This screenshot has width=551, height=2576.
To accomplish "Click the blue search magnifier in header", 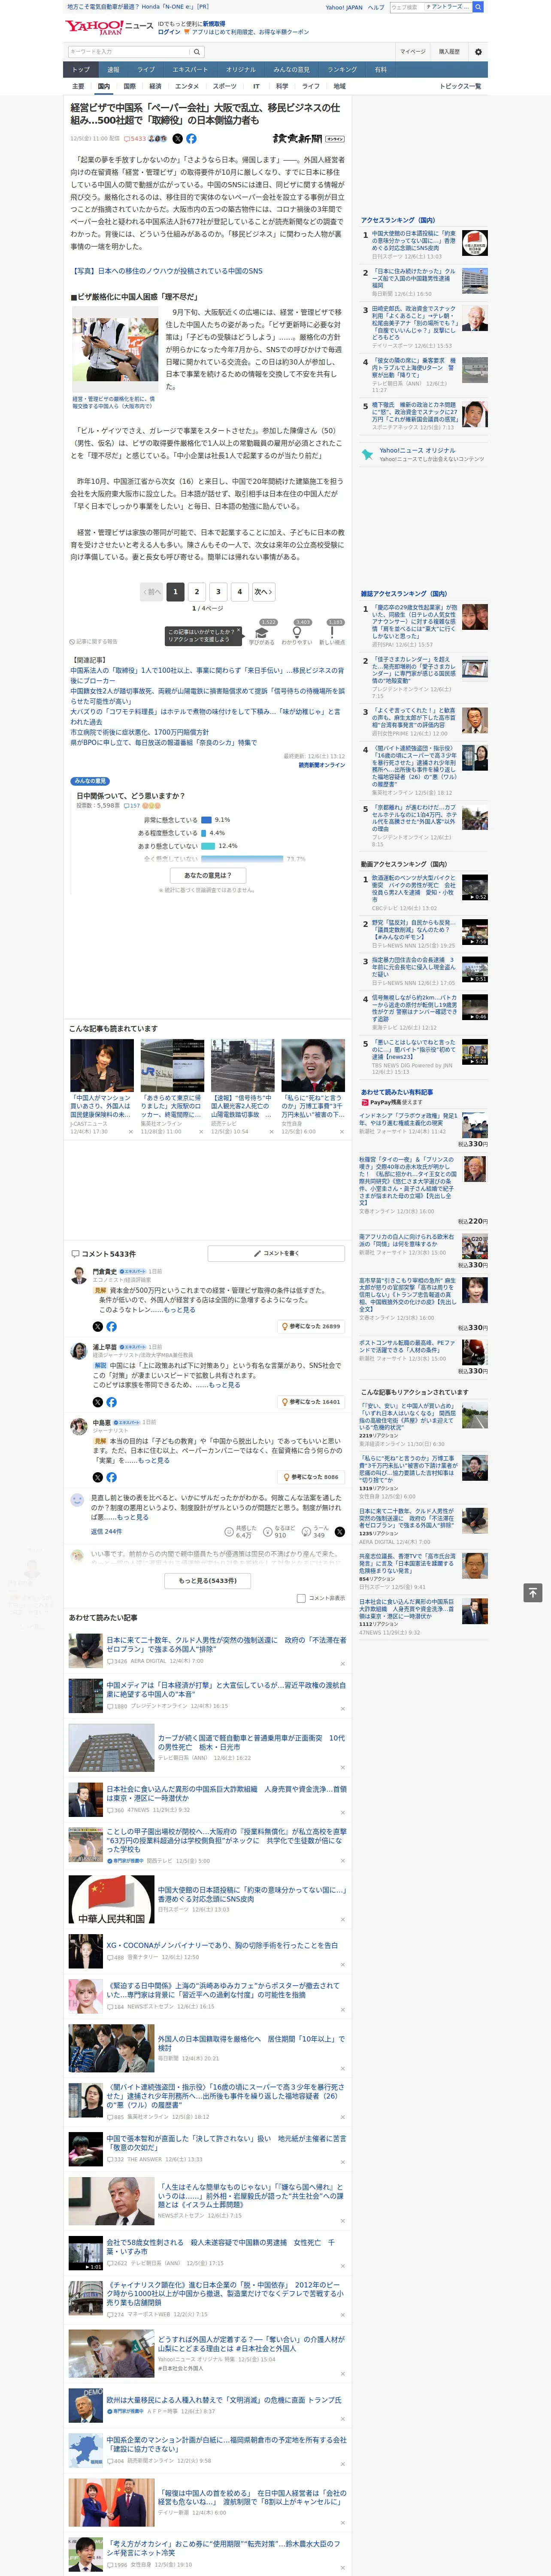I will click(x=478, y=7).
